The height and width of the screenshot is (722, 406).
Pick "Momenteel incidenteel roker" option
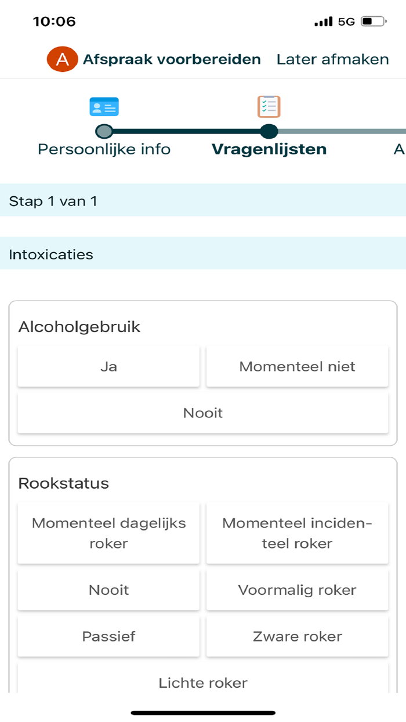coord(297,533)
